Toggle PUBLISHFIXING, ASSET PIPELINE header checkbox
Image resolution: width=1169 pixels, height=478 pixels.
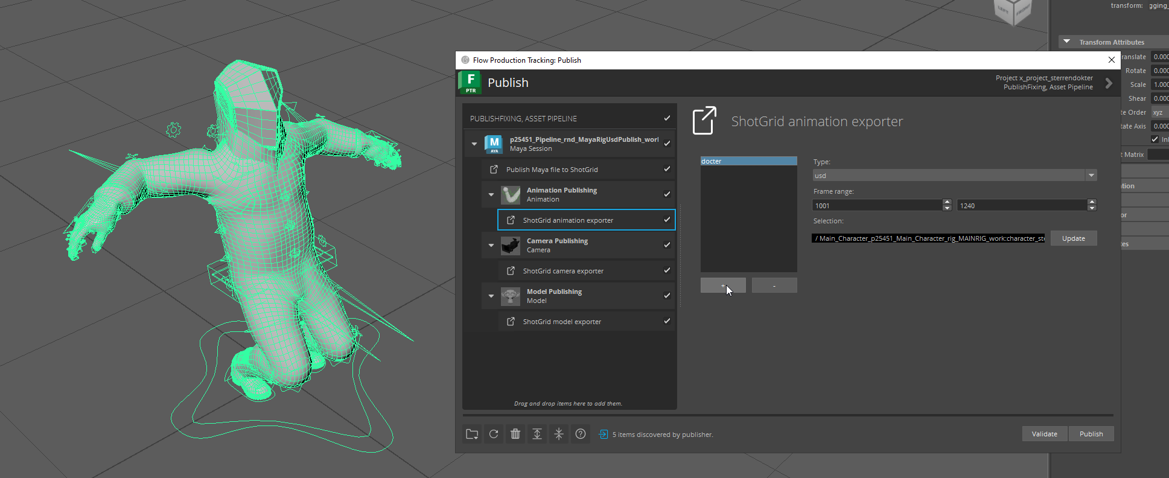tap(667, 118)
